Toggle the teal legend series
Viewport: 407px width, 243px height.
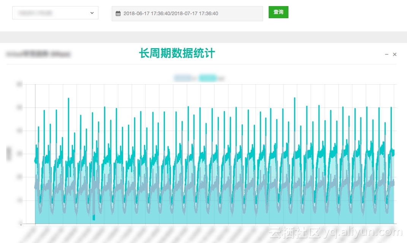[207, 78]
